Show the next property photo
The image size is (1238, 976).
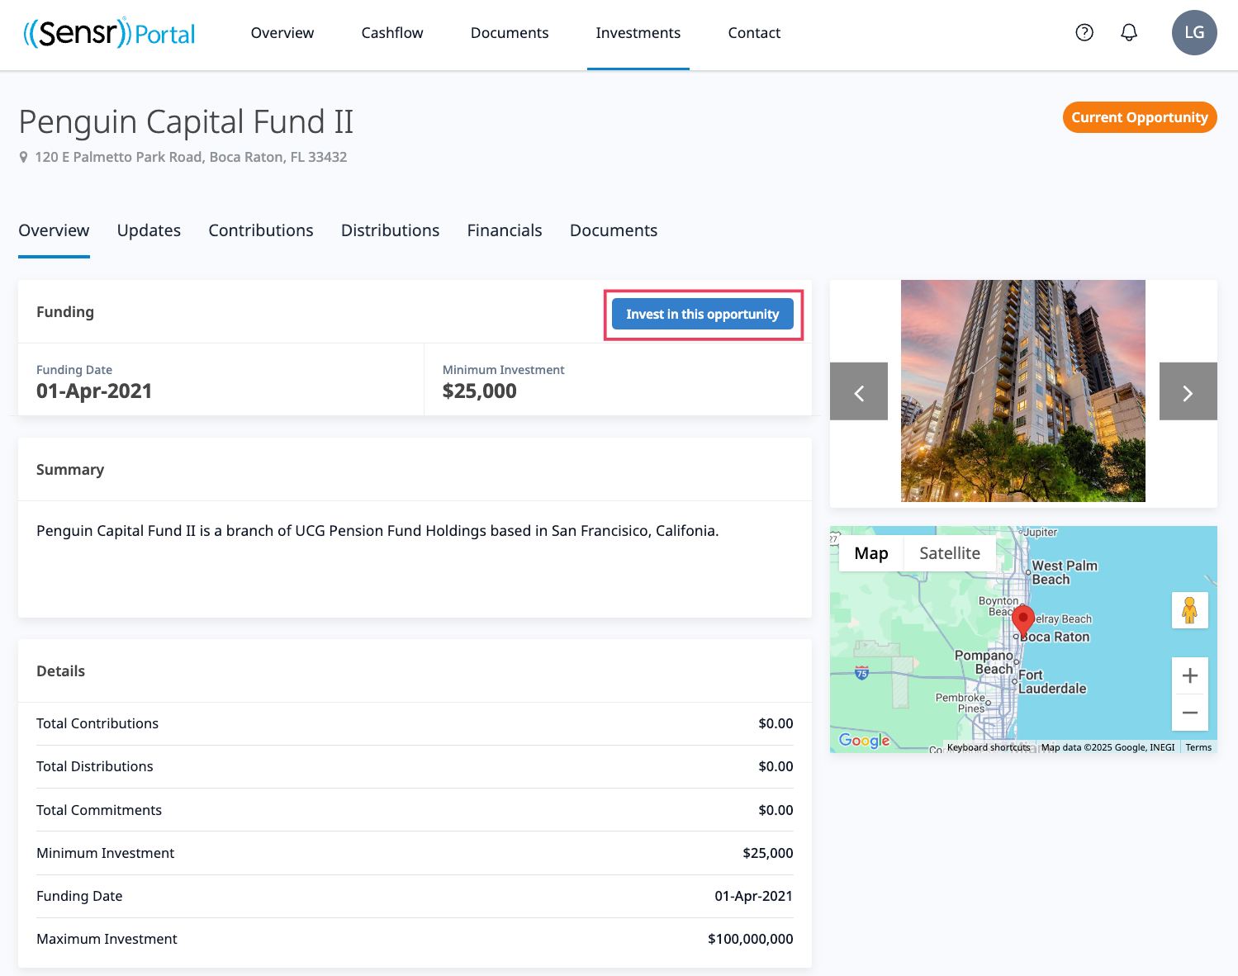pos(1188,391)
